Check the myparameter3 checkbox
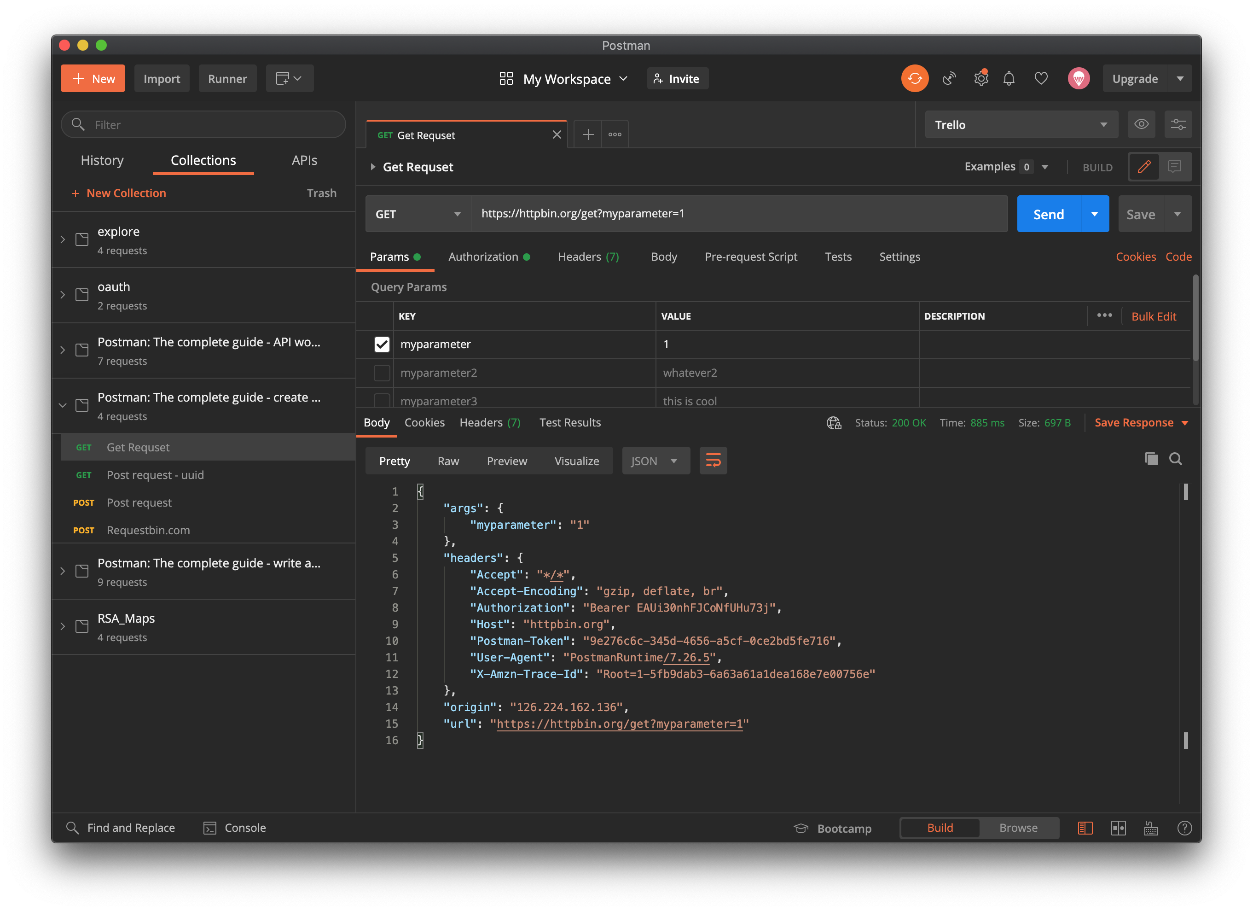Screen dimensions: 1253x911 coord(382,400)
